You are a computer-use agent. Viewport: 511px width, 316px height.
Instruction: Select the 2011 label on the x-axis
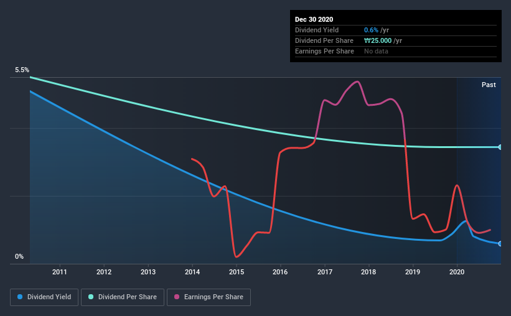(60, 272)
